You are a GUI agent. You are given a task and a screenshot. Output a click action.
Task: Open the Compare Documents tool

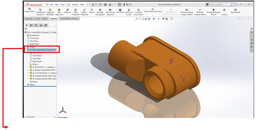coord(138,12)
